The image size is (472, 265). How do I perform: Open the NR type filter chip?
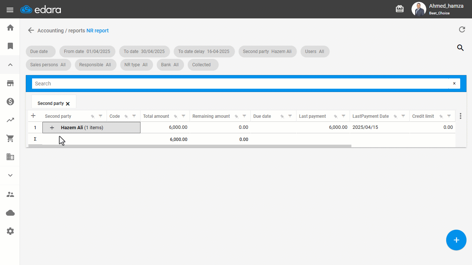[136, 65]
